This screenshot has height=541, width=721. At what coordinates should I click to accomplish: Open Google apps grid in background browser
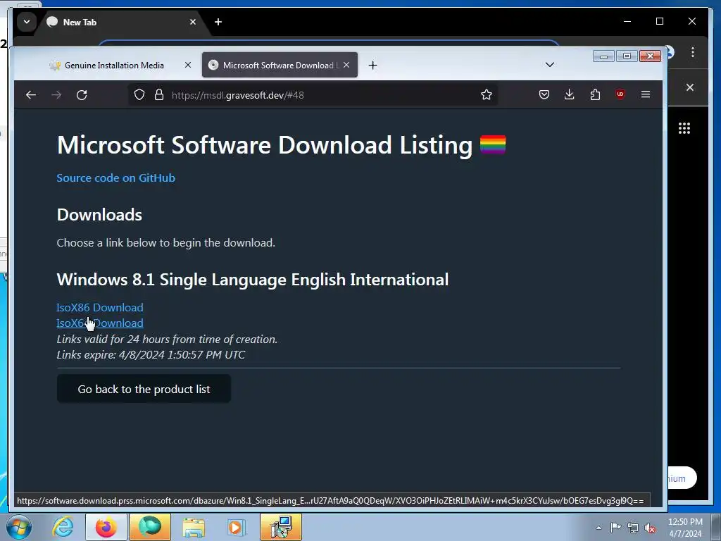[684, 128]
